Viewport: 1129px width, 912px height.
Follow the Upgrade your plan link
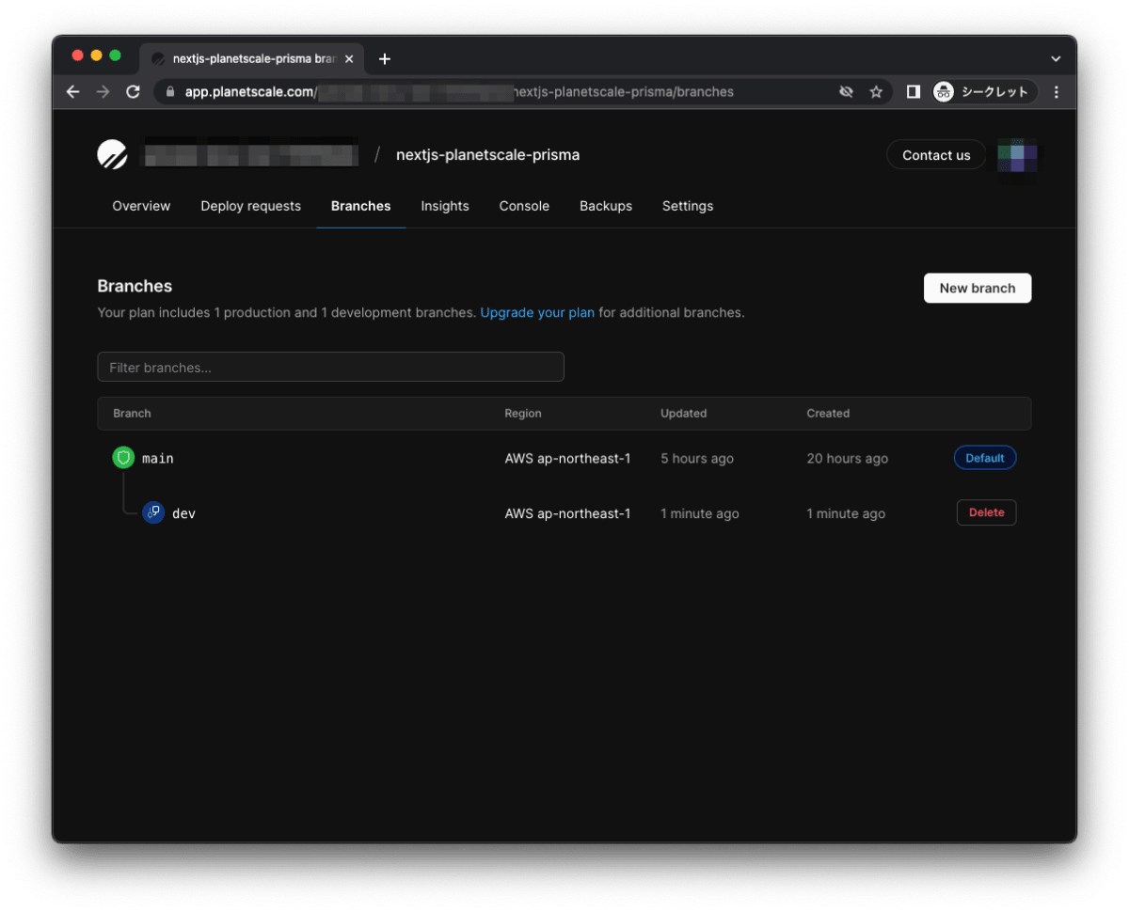click(x=537, y=312)
